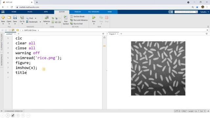Reload the browser page
The width and height of the screenshot is (210, 118).
[12, 7]
